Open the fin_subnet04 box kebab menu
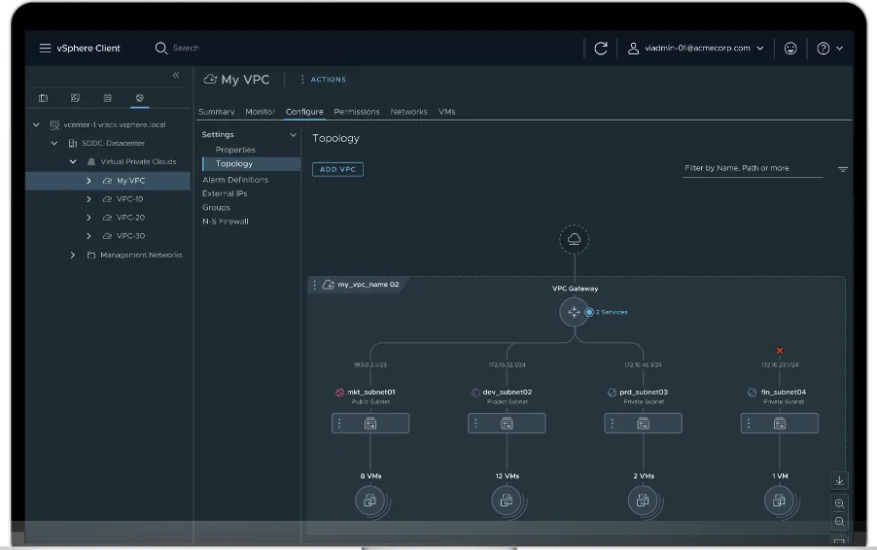 coord(749,424)
